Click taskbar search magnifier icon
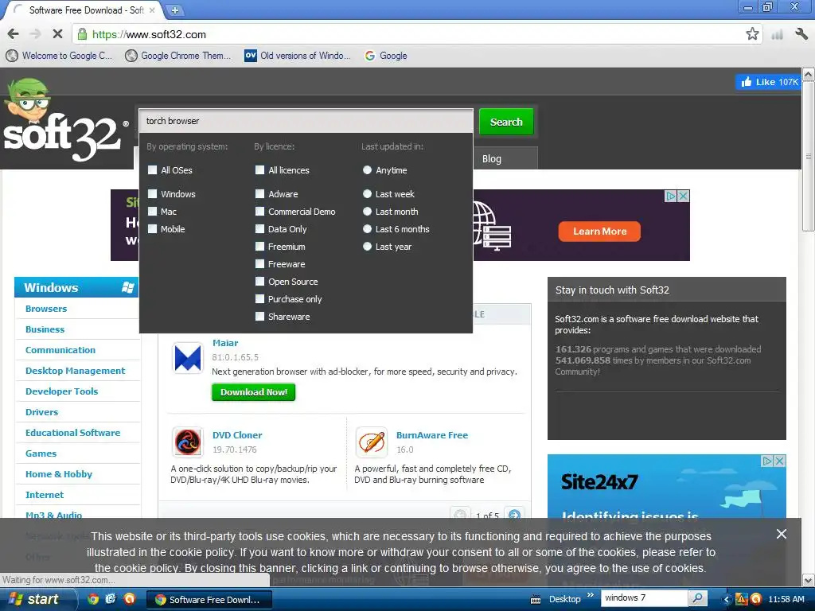Screen dimensions: 815x611 [x=697, y=598]
